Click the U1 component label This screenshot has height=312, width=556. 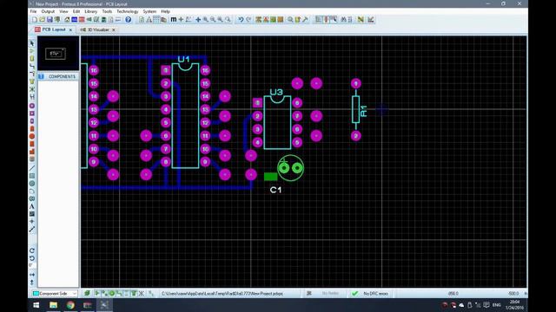[x=183, y=59]
